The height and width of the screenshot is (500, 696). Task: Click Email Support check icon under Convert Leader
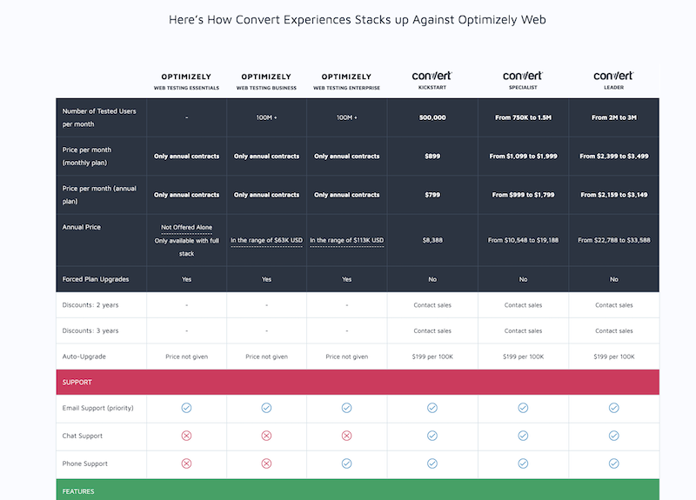point(614,408)
